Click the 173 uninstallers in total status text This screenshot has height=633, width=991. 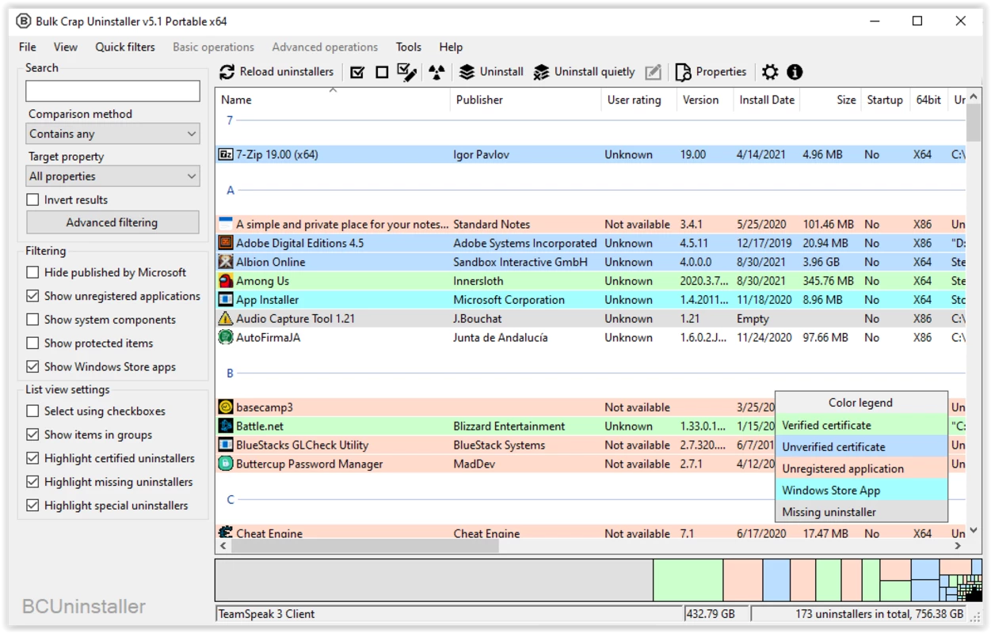879,614
